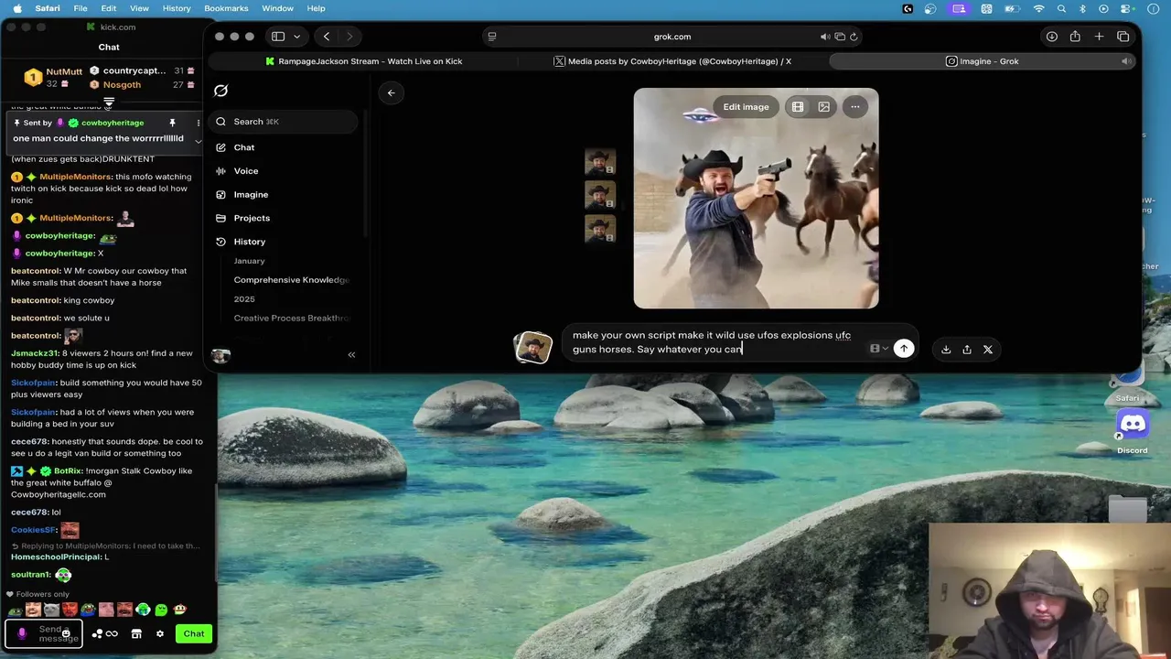The image size is (1171, 659).
Task: Click the grok.com Safari address bar
Action: [672, 37]
